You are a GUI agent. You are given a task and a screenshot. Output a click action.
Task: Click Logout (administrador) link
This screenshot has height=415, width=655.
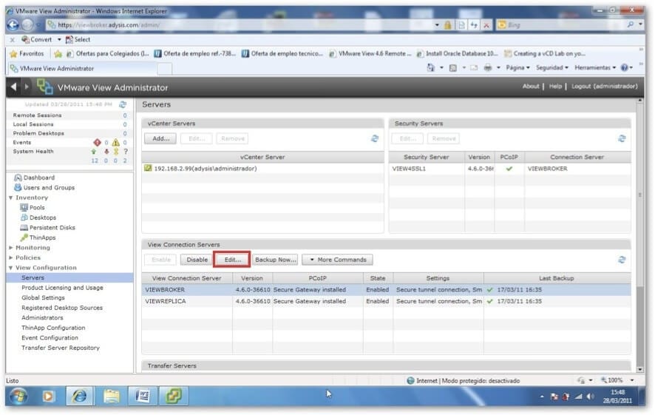coord(605,87)
